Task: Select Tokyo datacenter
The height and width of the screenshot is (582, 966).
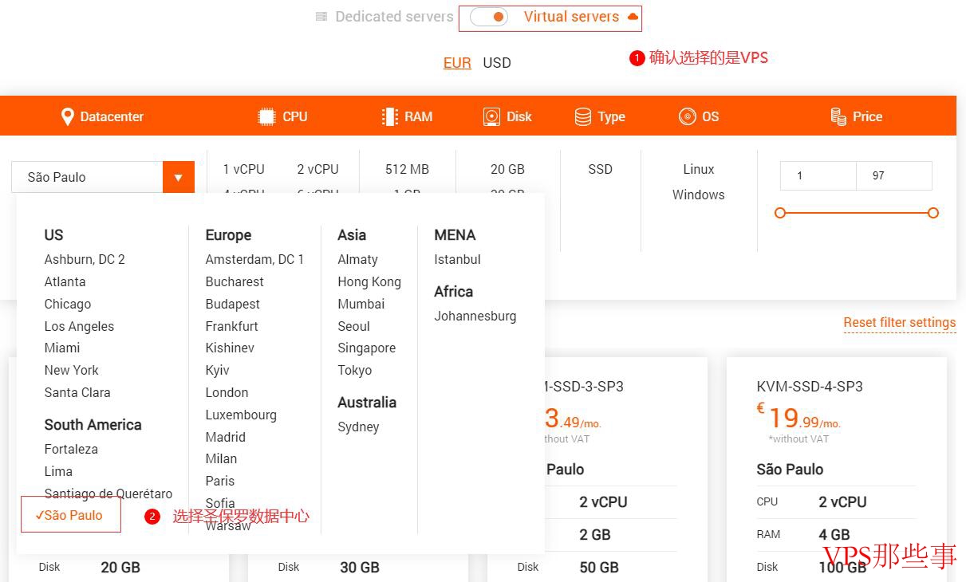Action: [x=354, y=370]
